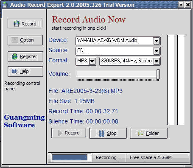Viewport: 193px width, 168px height.
Task: Click the File Size: 1.25MB text
Action: [x=71, y=101]
